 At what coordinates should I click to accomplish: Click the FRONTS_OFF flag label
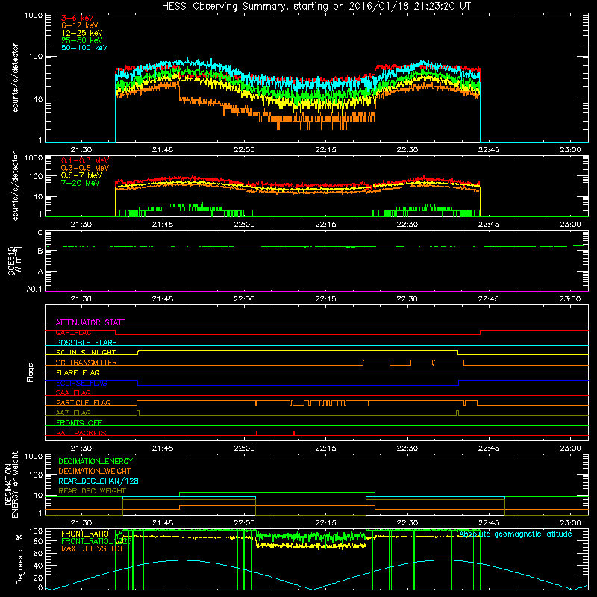tap(79, 423)
